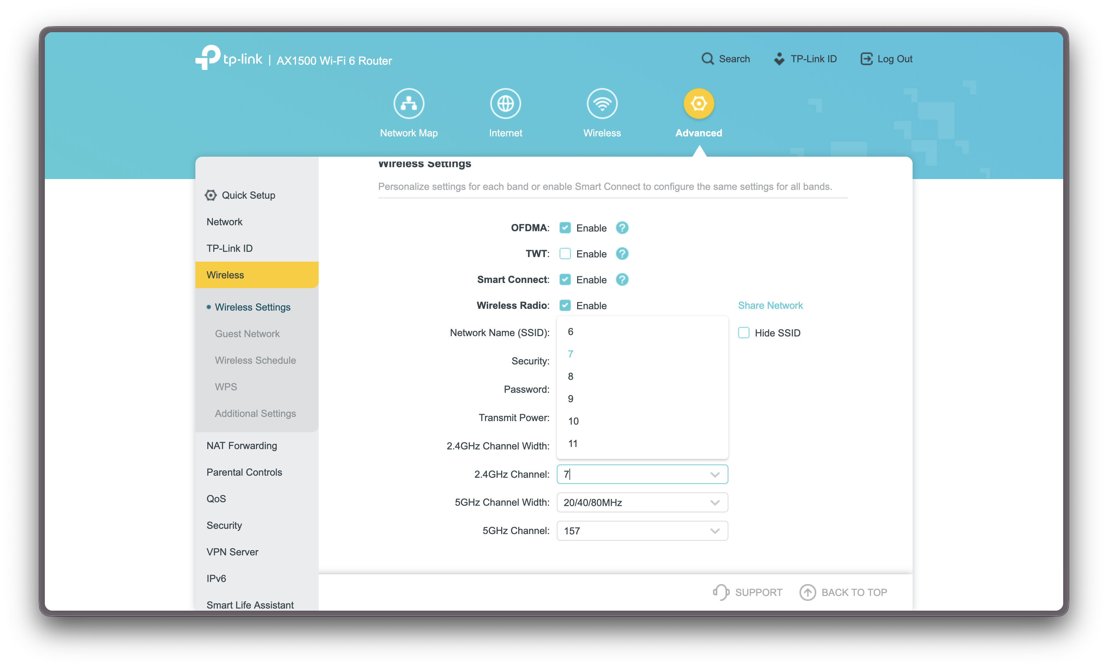This screenshot has height=668, width=1108.
Task: Open help icon next to TWT
Action: pos(622,254)
